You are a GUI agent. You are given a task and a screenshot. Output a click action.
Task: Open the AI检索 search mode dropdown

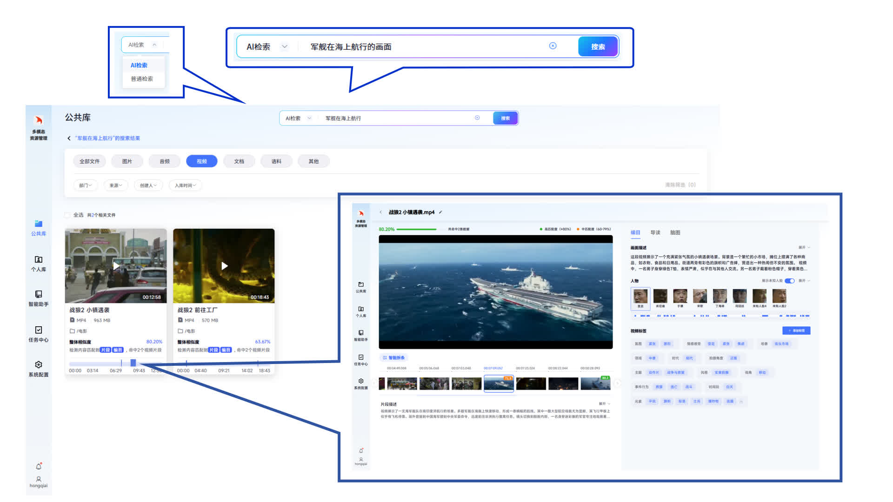click(298, 118)
